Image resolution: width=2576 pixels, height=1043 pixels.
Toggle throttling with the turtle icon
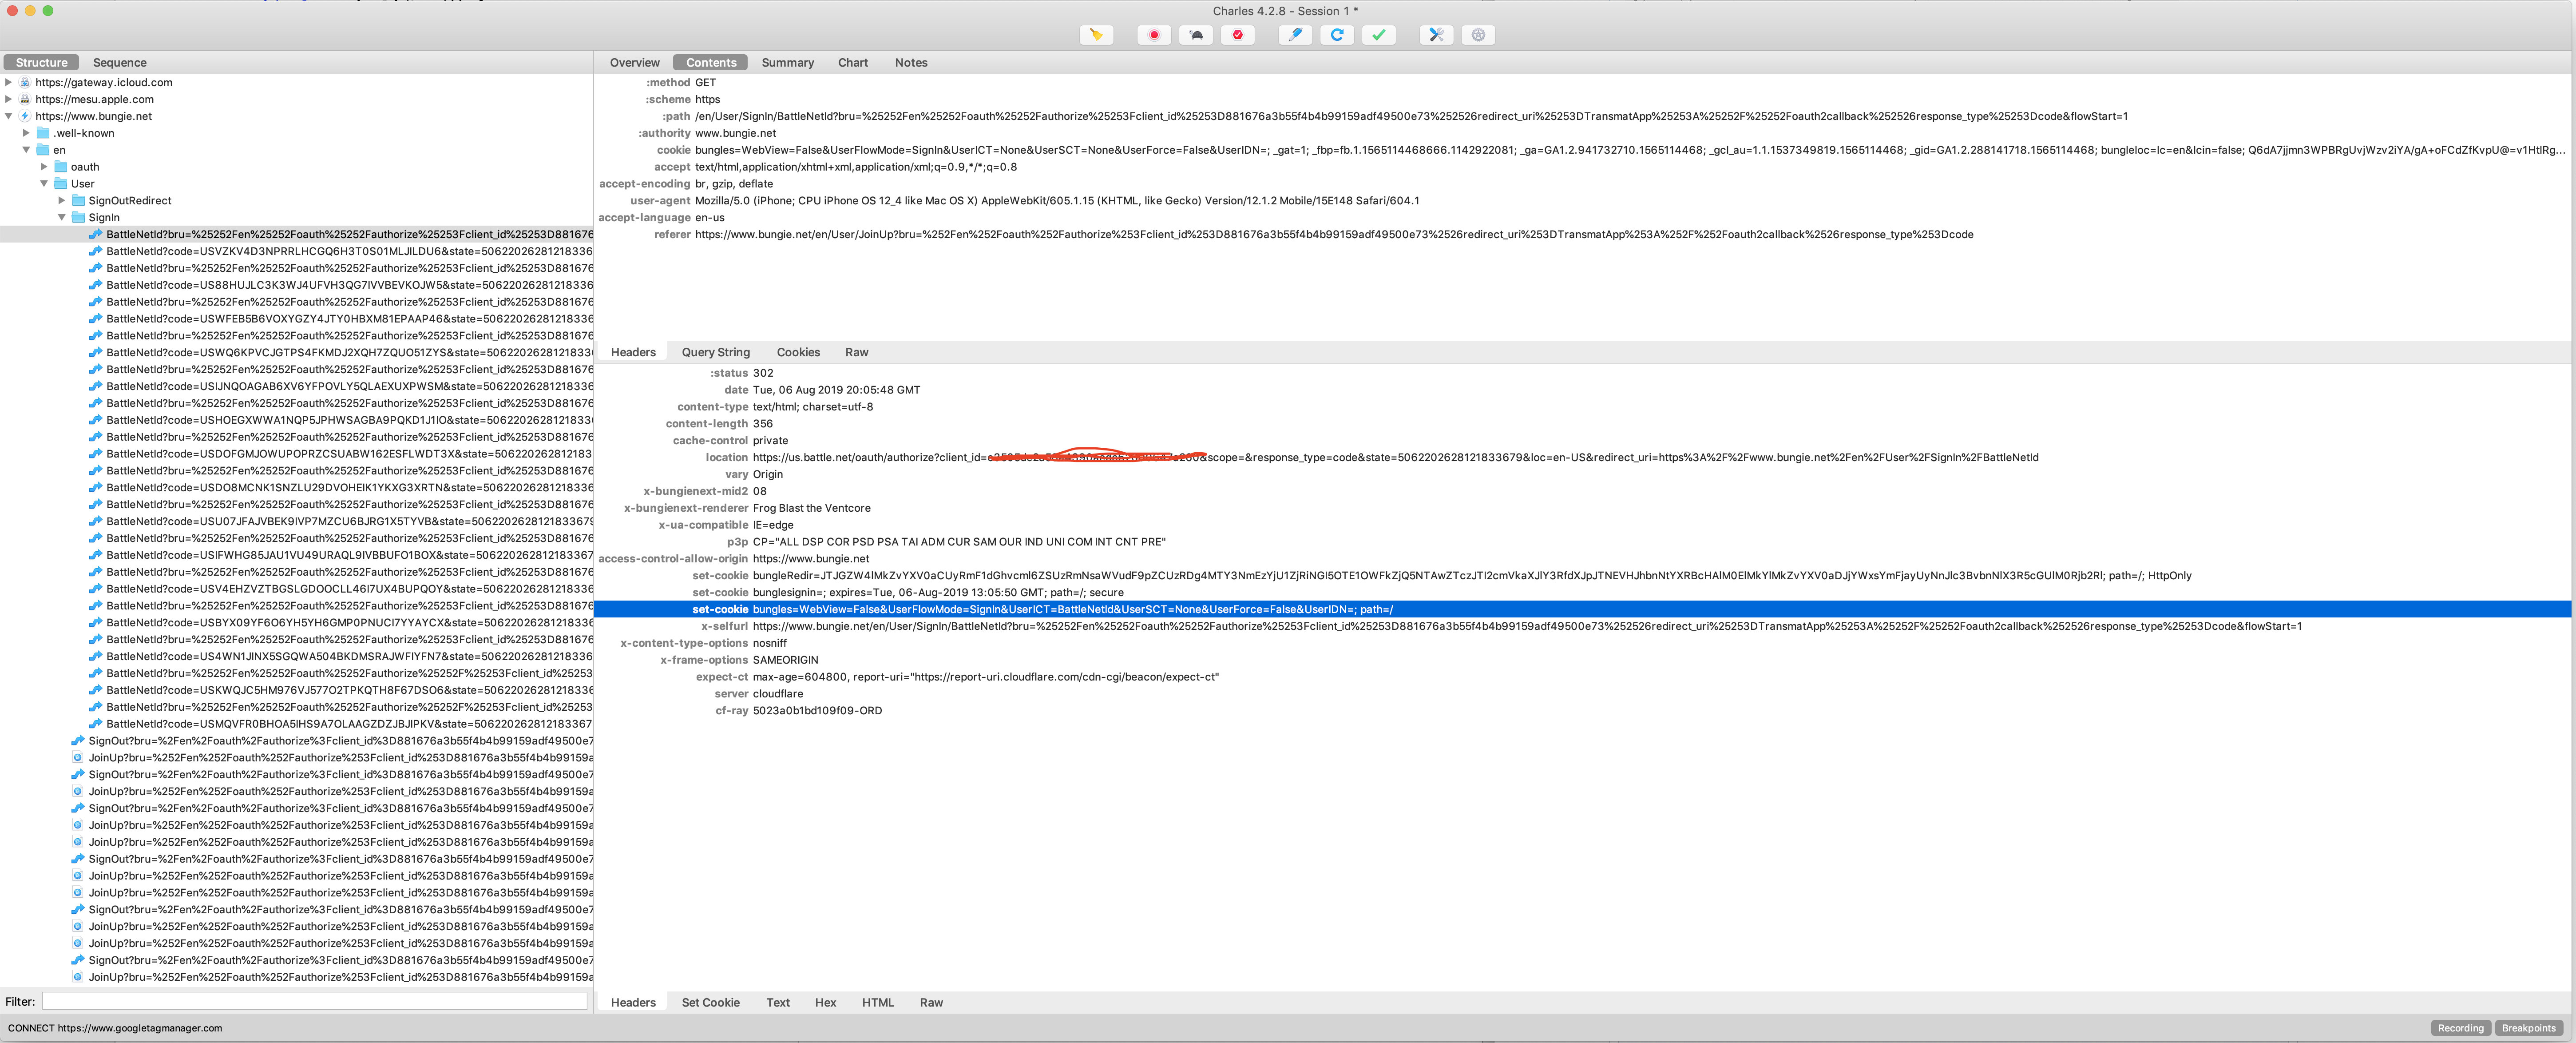click(x=1196, y=35)
